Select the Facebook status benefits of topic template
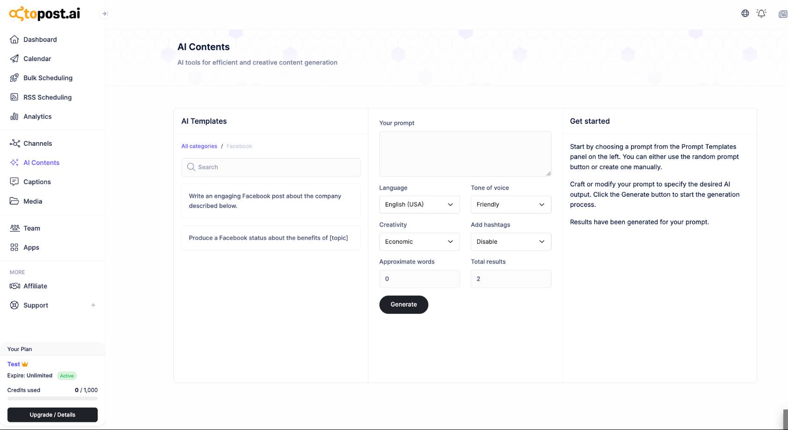The height and width of the screenshot is (430, 788). 271,238
